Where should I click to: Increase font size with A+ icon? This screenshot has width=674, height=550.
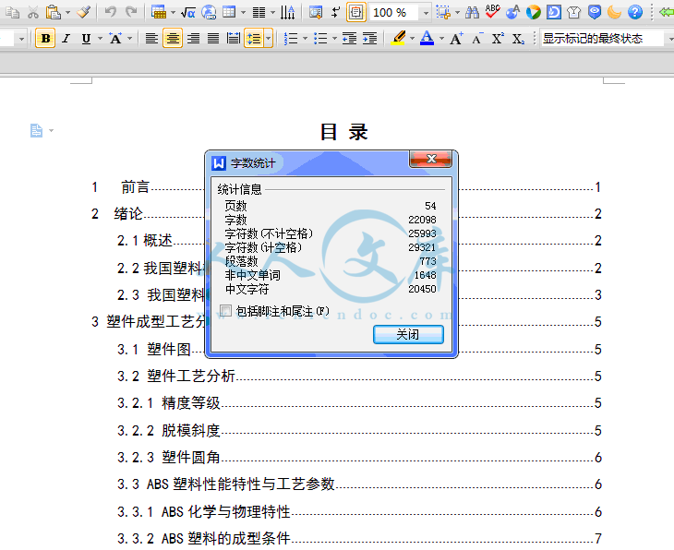pyautogui.click(x=456, y=38)
